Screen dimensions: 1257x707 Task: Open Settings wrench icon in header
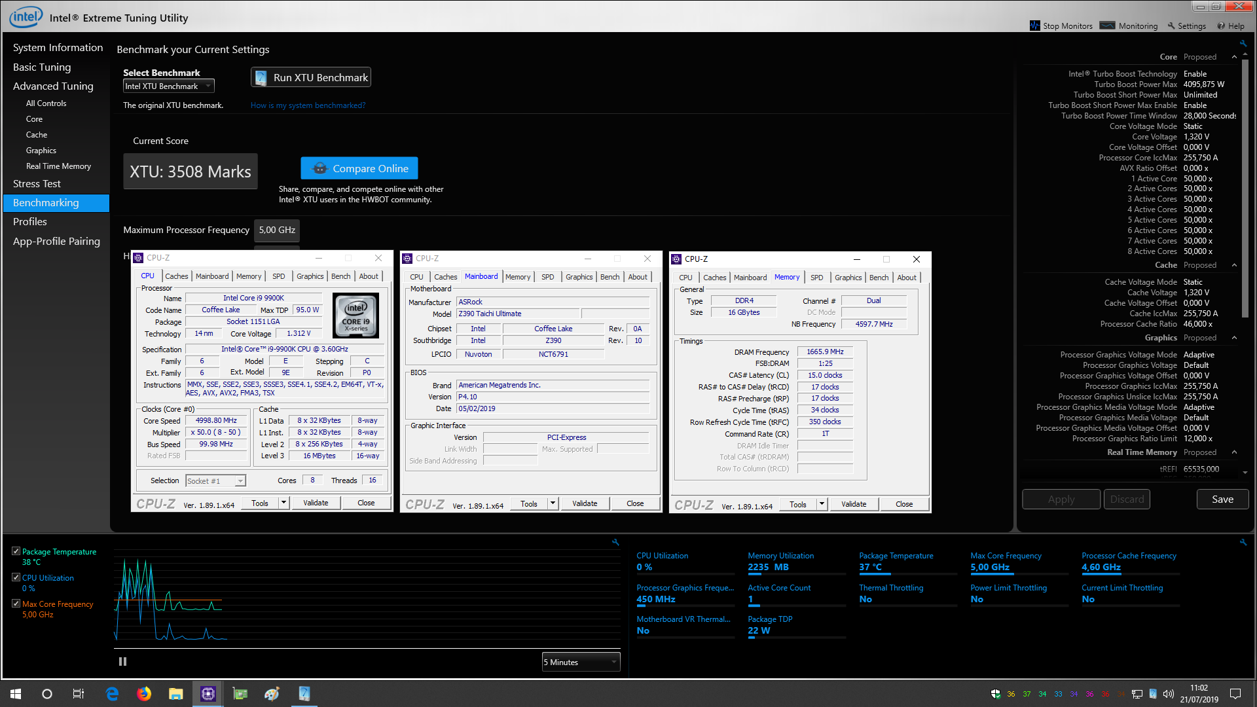[x=1171, y=26]
